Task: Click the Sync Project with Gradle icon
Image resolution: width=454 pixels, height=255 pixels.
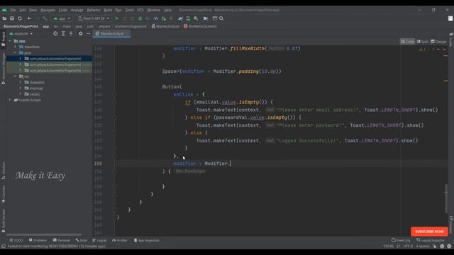Action: pos(181,18)
